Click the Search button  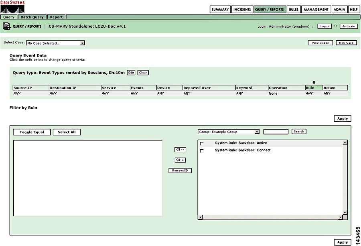(x=299, y=132)
